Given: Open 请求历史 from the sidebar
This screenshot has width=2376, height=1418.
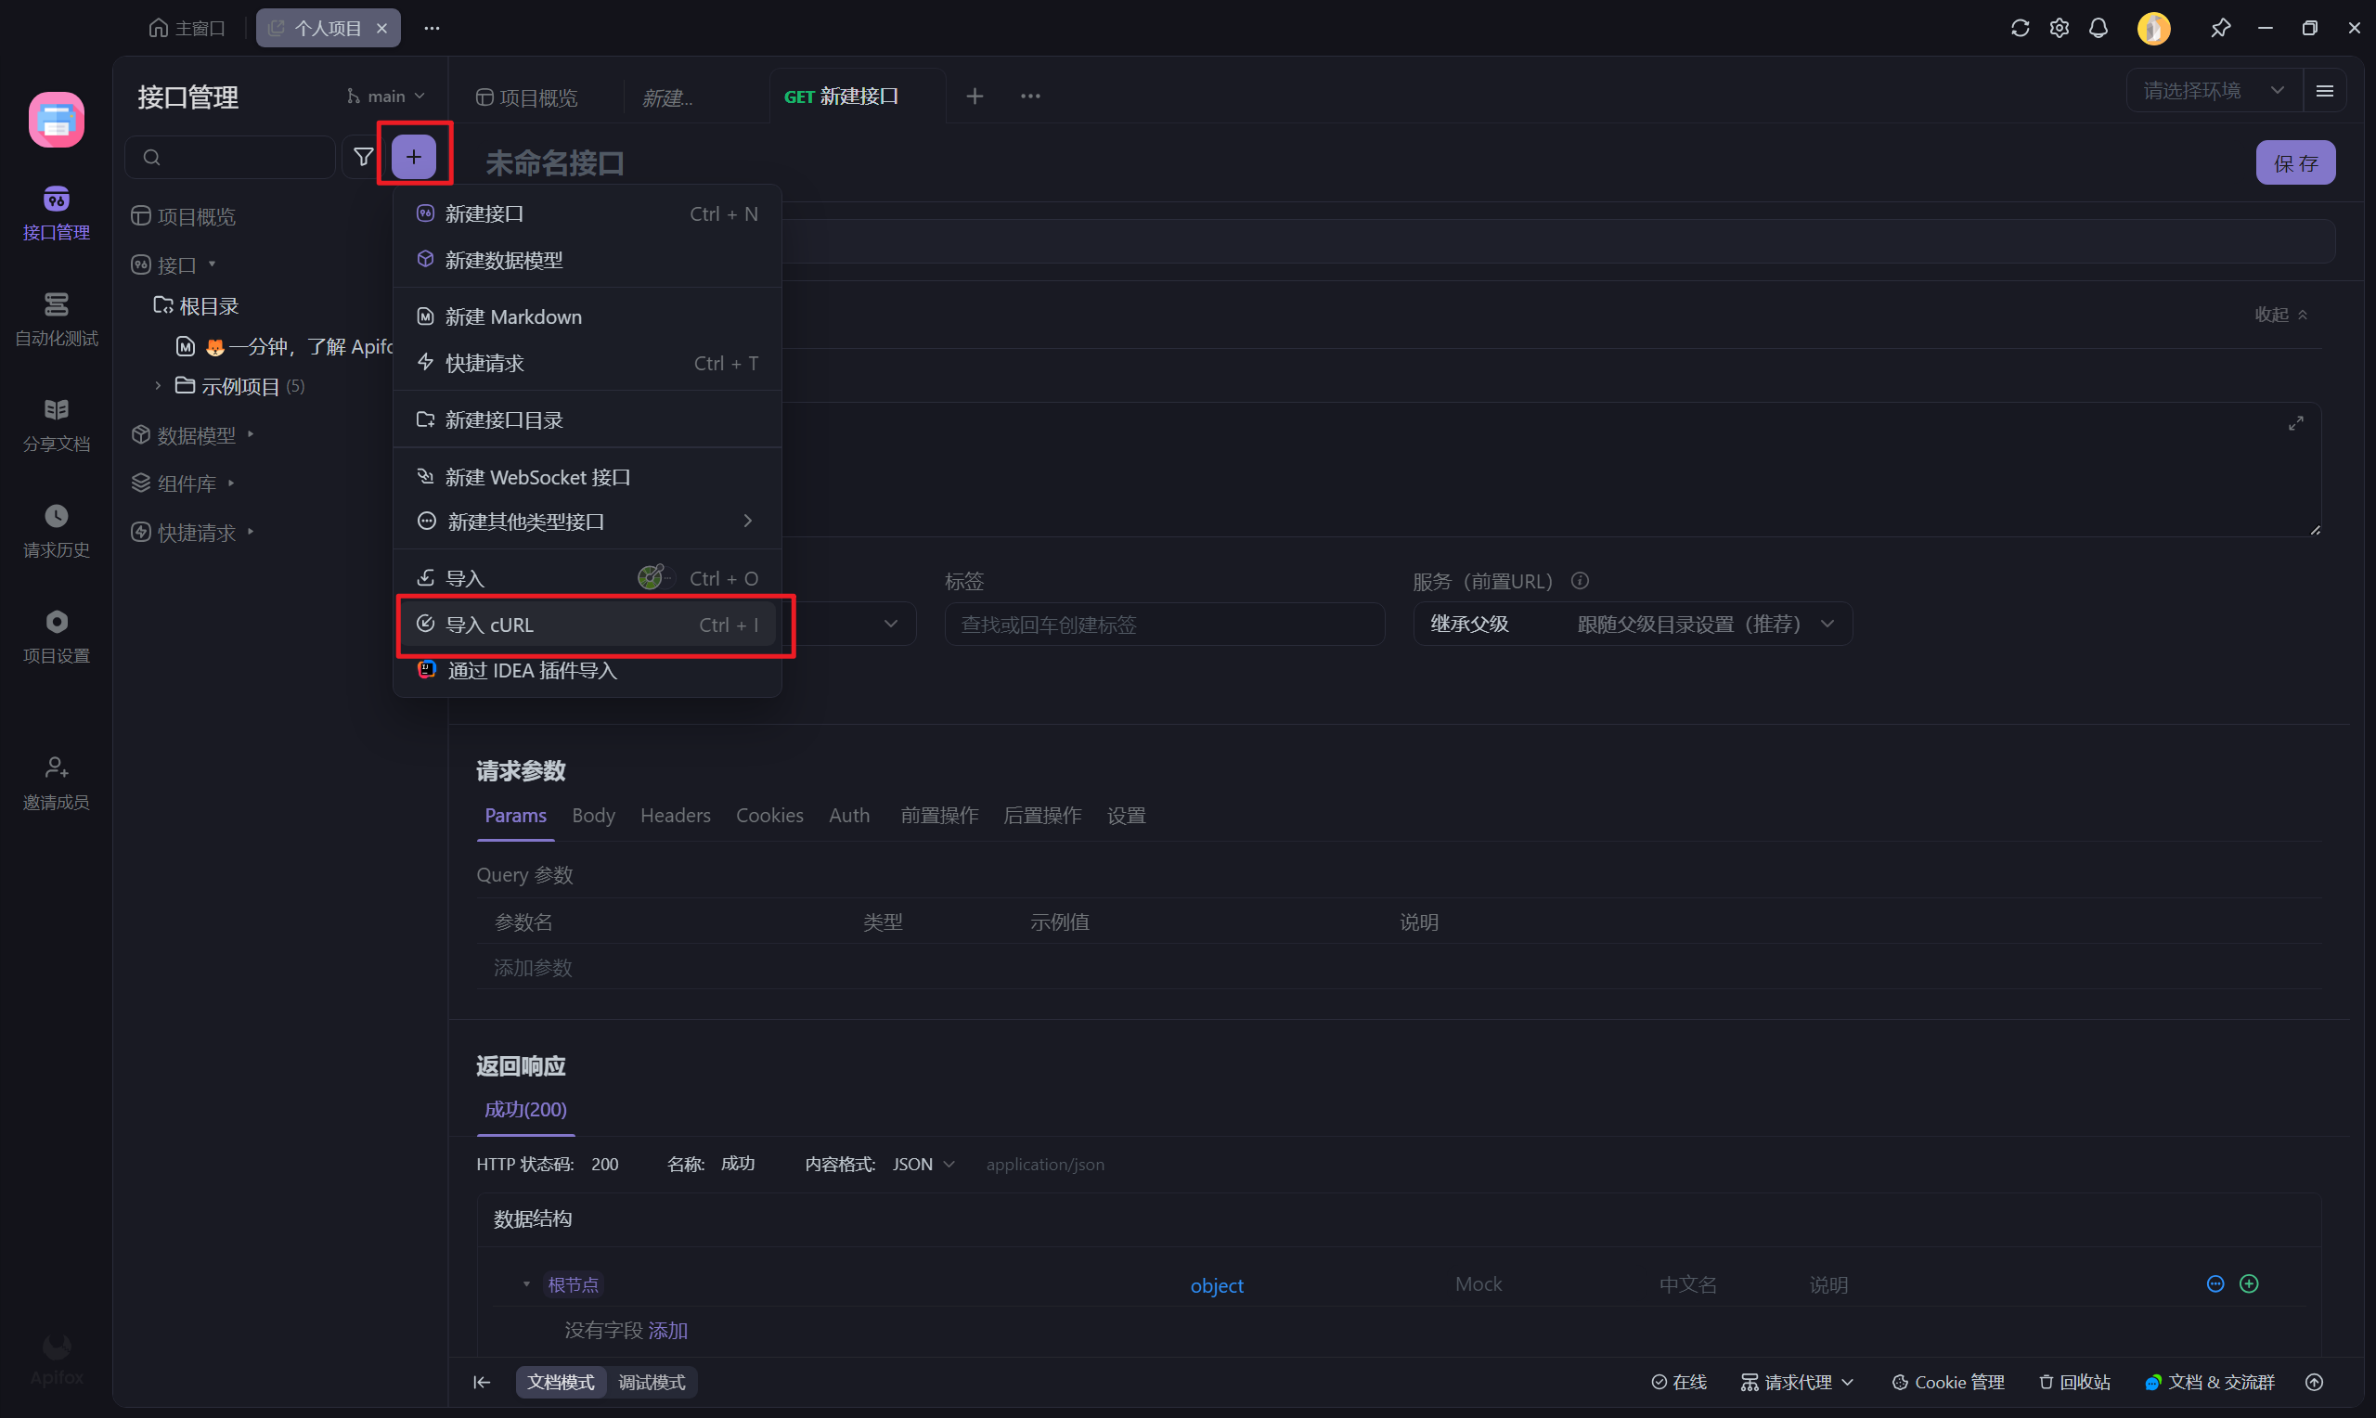Looking at the screenshot, I should pyautogui.click(x=56, y=530).
